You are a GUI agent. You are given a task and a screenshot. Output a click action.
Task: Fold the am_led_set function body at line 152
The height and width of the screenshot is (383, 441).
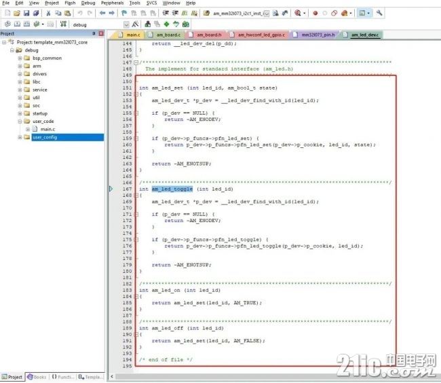coord(136,94)
